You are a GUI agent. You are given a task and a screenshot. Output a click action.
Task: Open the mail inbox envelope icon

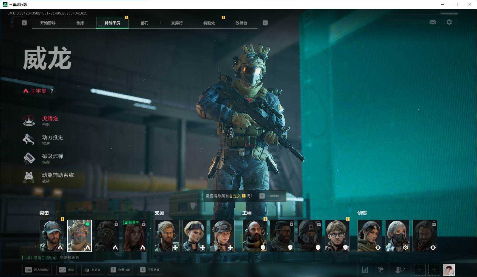point(433,22)
